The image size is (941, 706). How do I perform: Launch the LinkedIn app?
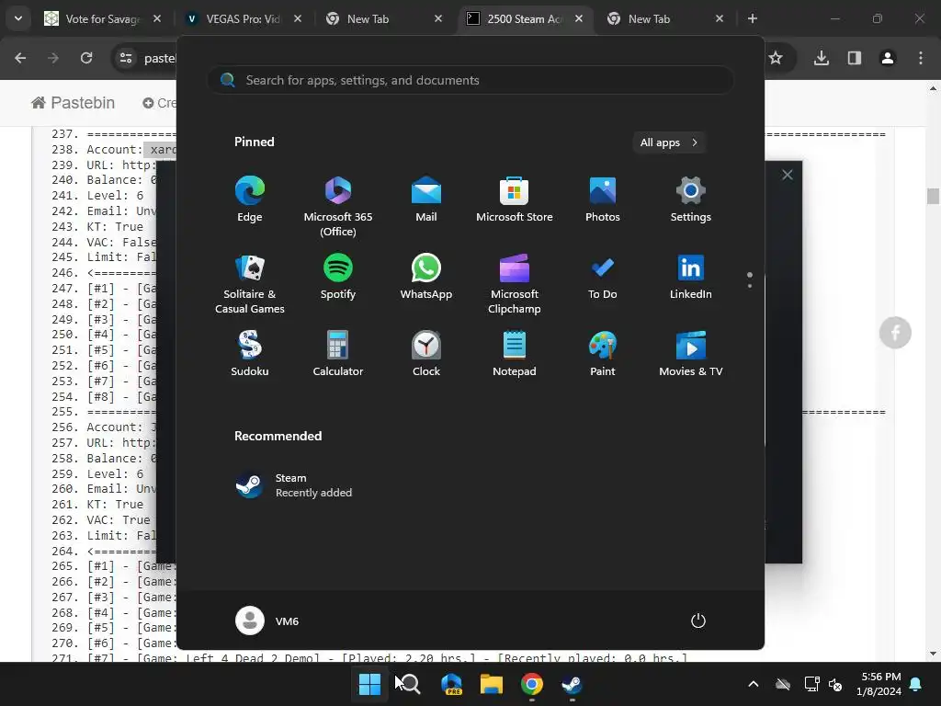tap(691, 277)
